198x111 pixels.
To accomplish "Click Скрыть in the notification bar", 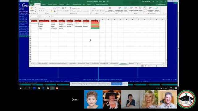I will coord(125,84).
